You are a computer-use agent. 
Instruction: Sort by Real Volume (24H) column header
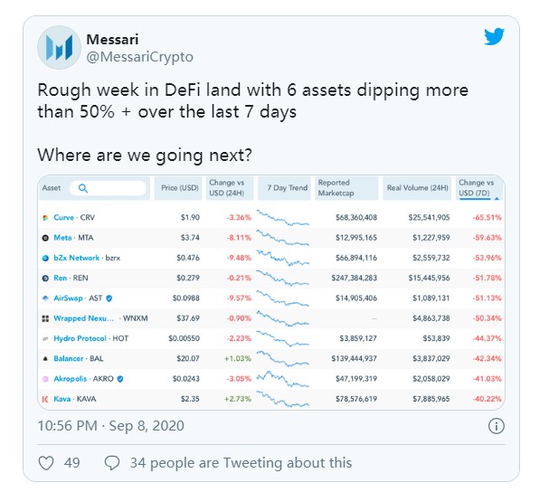(x=417, y=188)
